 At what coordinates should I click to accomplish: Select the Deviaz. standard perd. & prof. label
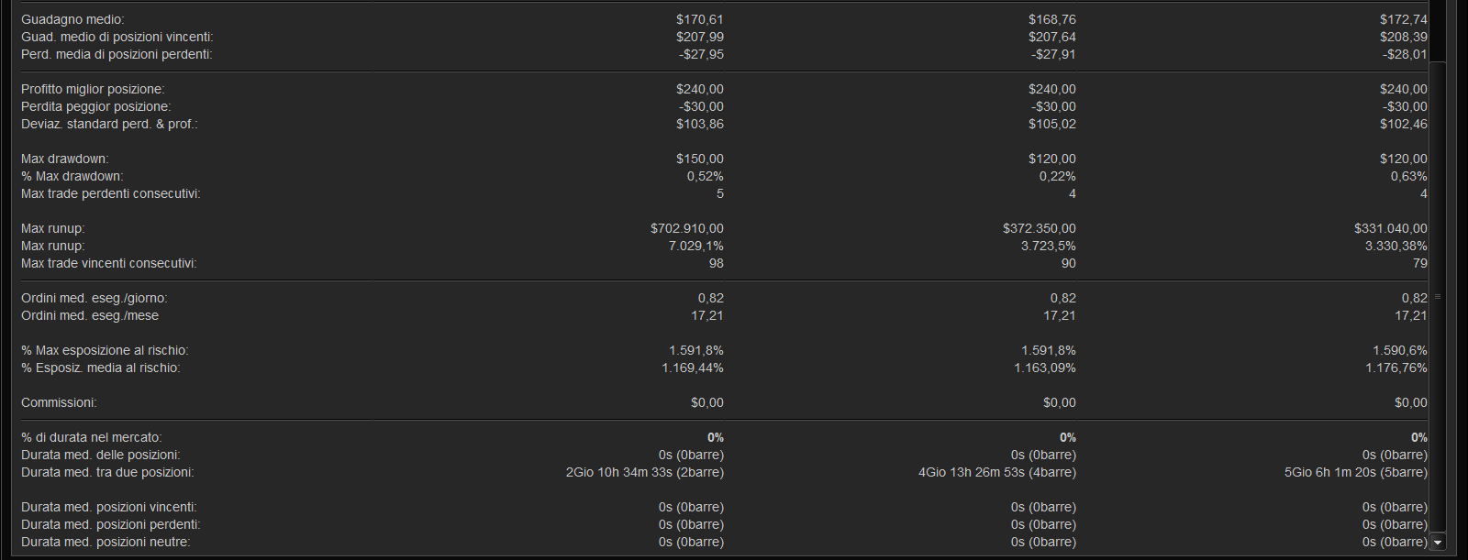tap(109, 124)
